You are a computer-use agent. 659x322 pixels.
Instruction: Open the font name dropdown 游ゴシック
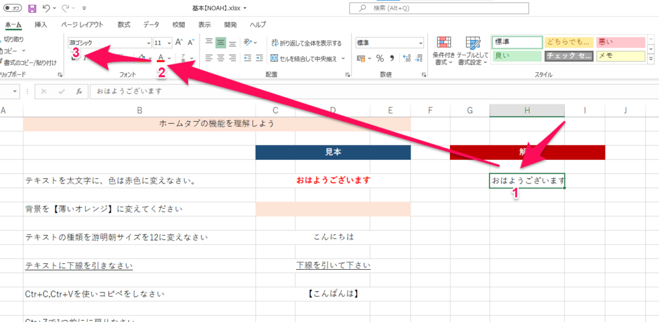(x=108, y=43)
